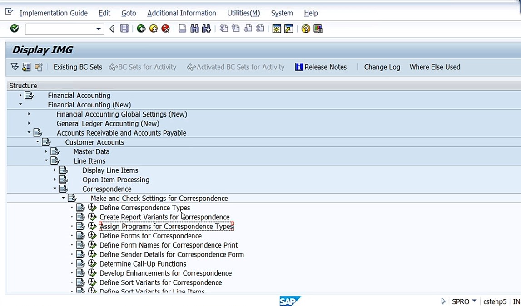Image resolution: width=521 pixels, height=306 pixels.
Task: Open a new session with the starburst window icon
Action: point(277,29)
